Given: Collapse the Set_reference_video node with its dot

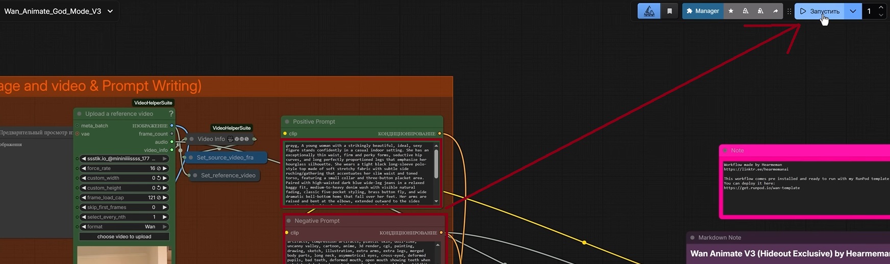Looking at the screenshot, I should tap(195, 175).
